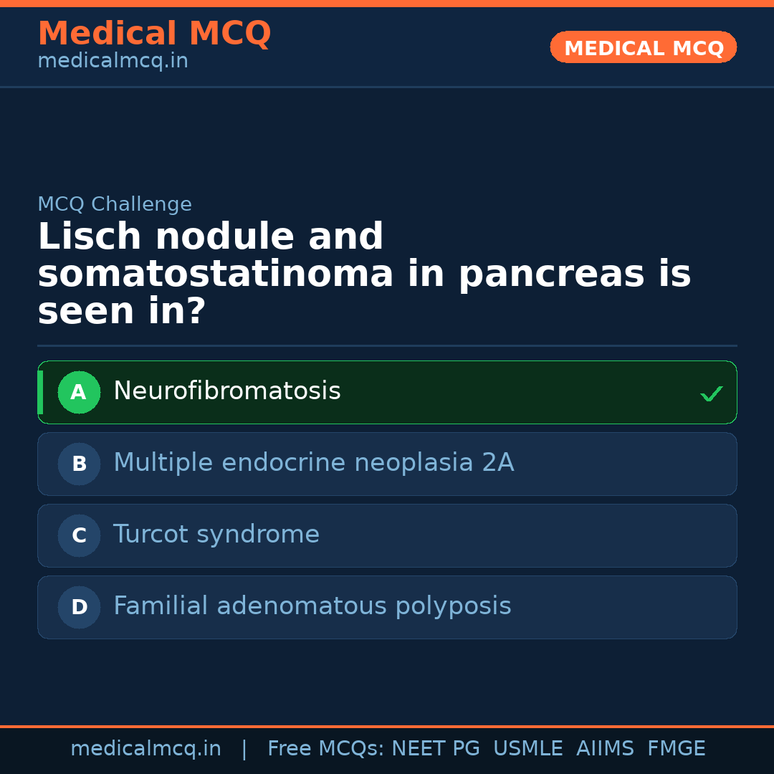
Task: Click the green A option circle
Action: [x=79, y=392]
